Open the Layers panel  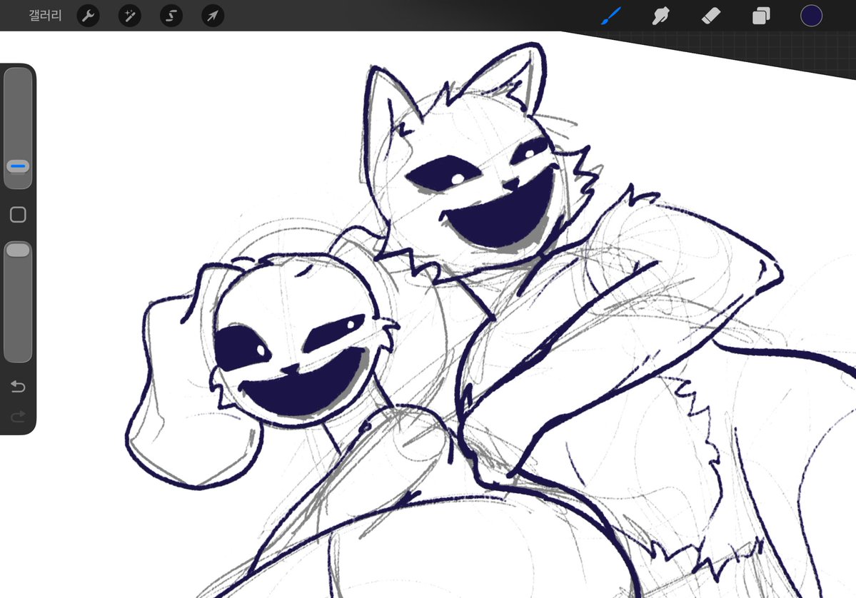pyautogui.click(x=761, y=15)
